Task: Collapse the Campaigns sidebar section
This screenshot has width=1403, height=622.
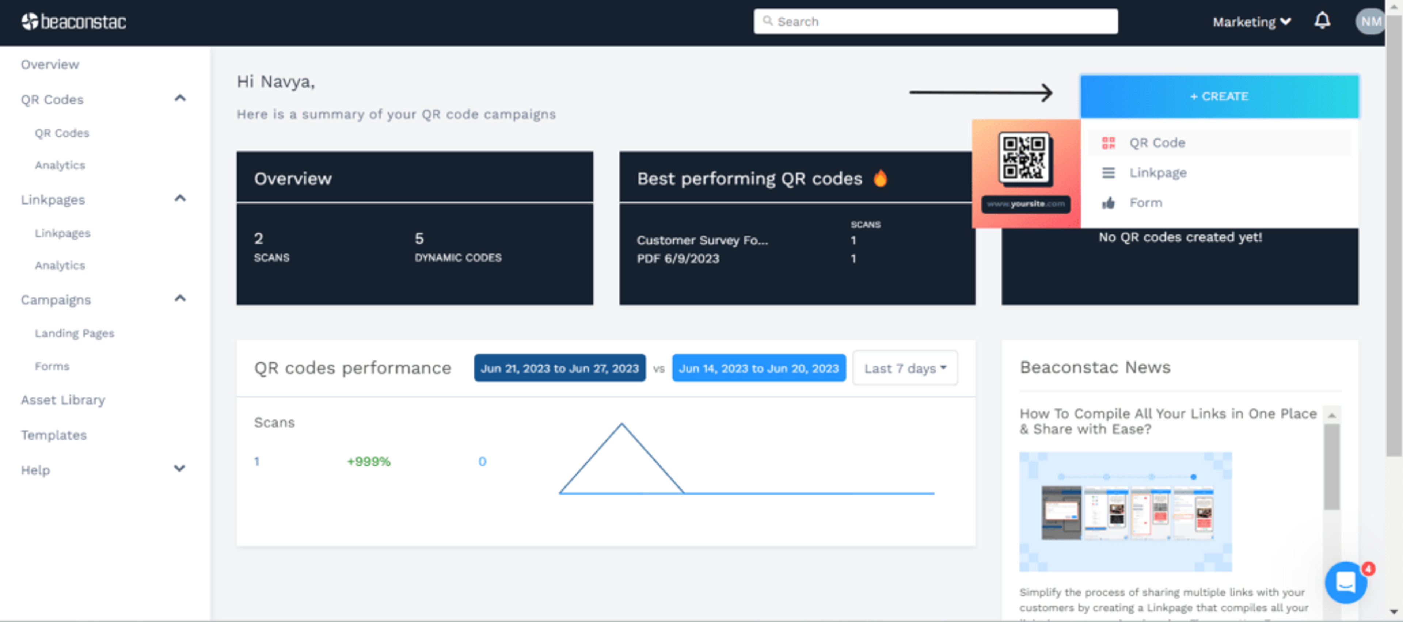Action: coord(180,298)
